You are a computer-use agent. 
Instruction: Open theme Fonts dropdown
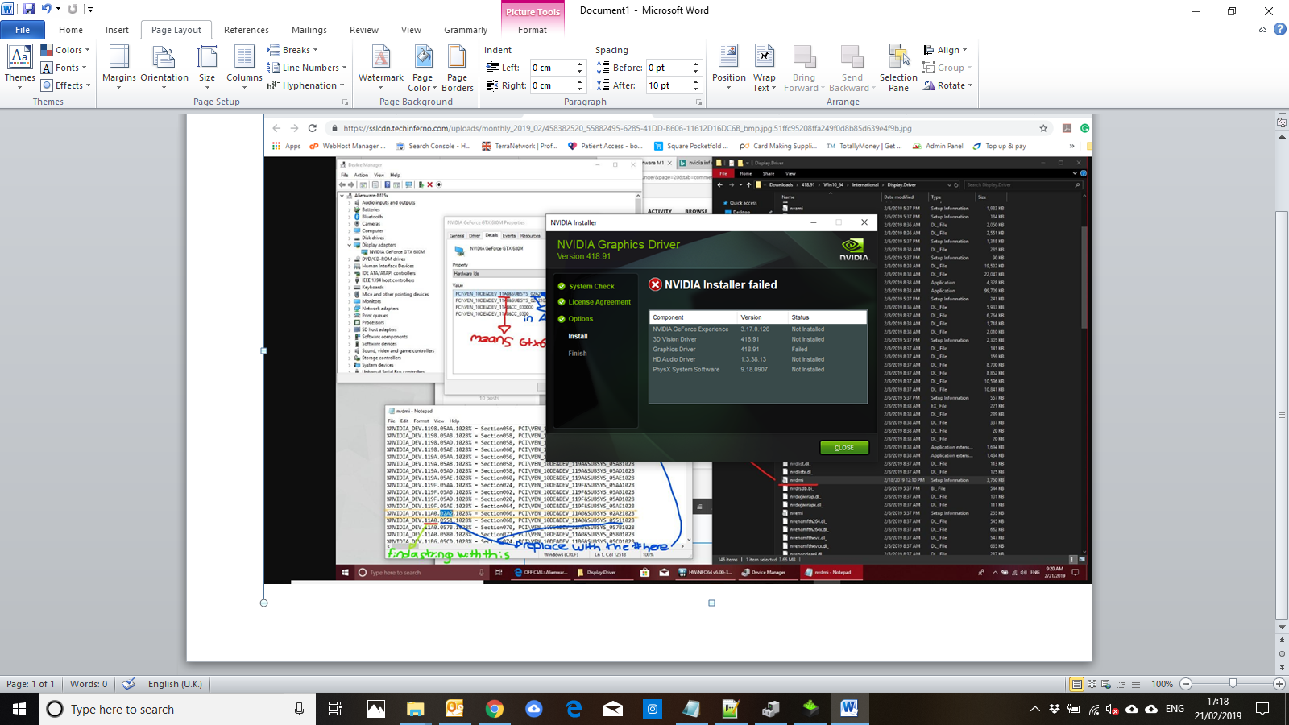[x=64, y=68]
